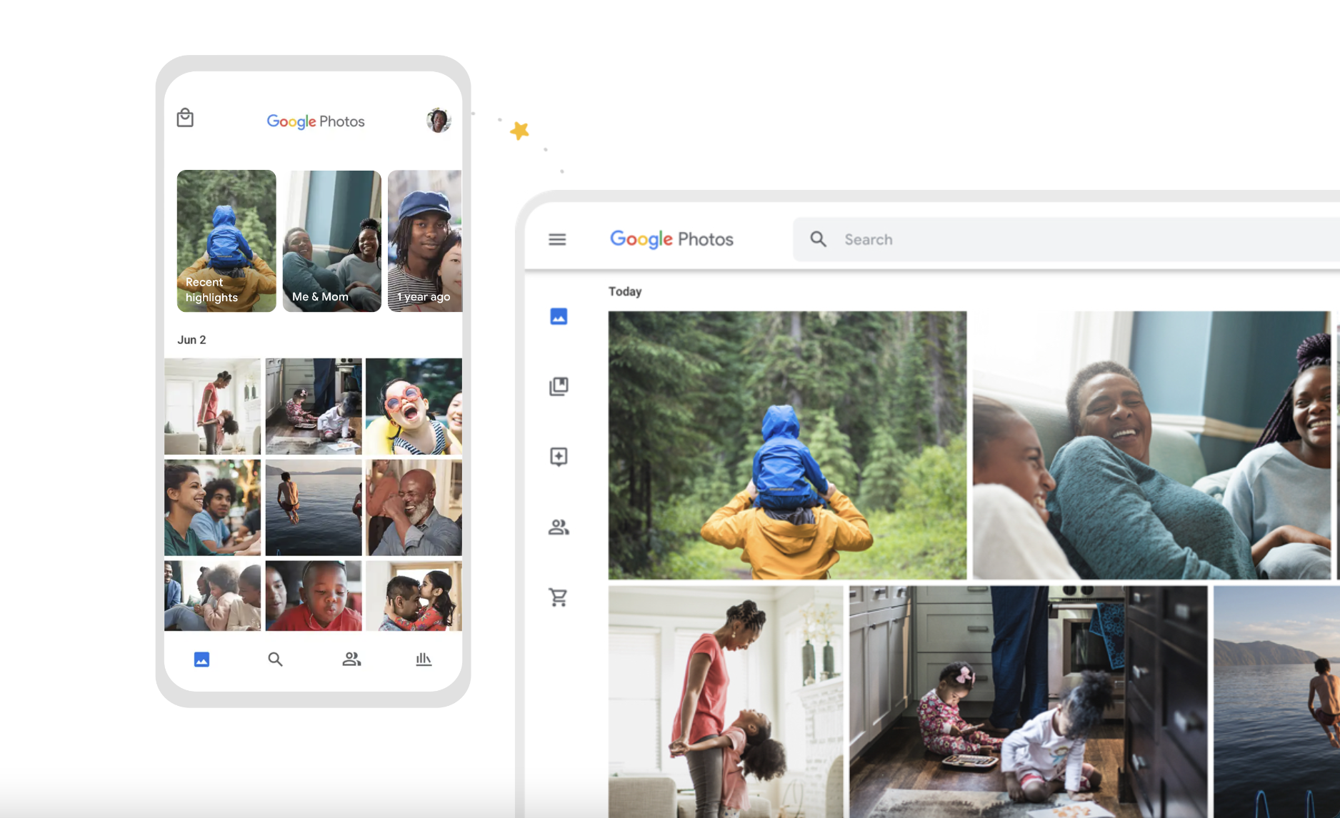Open the Print store cart icon in the sidebar
Viewport: 1340px width, 818px height.
pyautogui.click(x=559, y=597)
